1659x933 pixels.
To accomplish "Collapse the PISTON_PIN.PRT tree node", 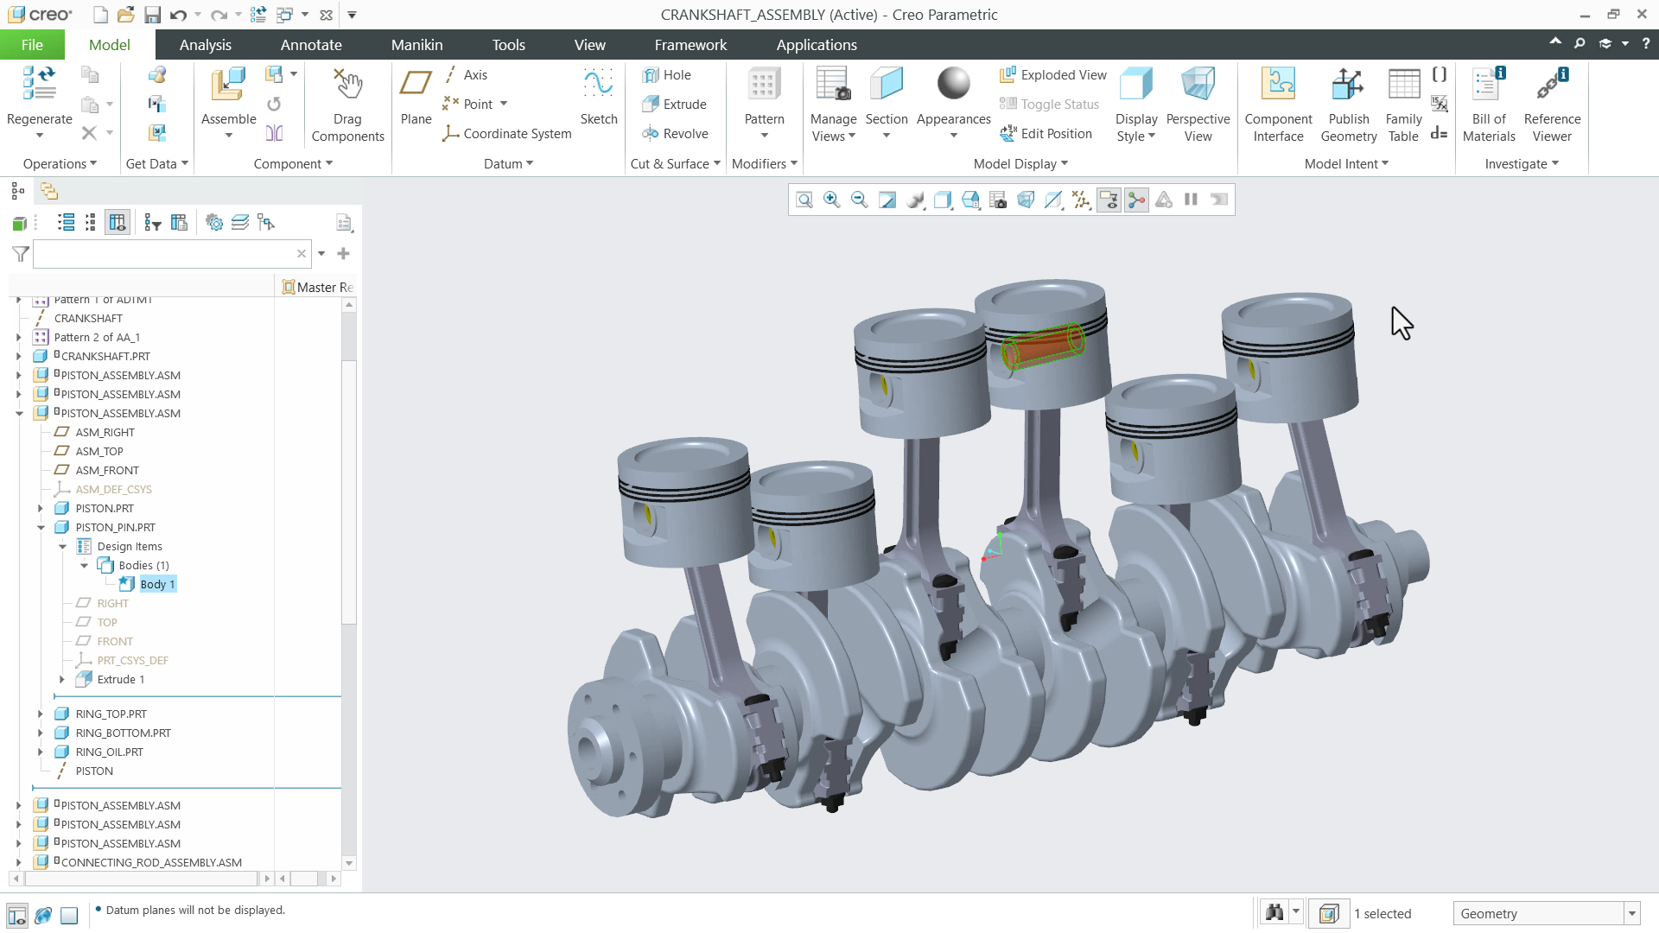I will coord(41,528).
